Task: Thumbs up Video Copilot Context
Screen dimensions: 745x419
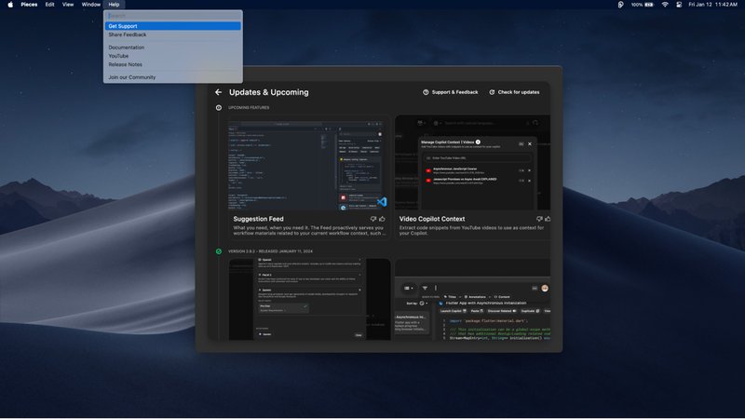Action: [x=548, y=219]
